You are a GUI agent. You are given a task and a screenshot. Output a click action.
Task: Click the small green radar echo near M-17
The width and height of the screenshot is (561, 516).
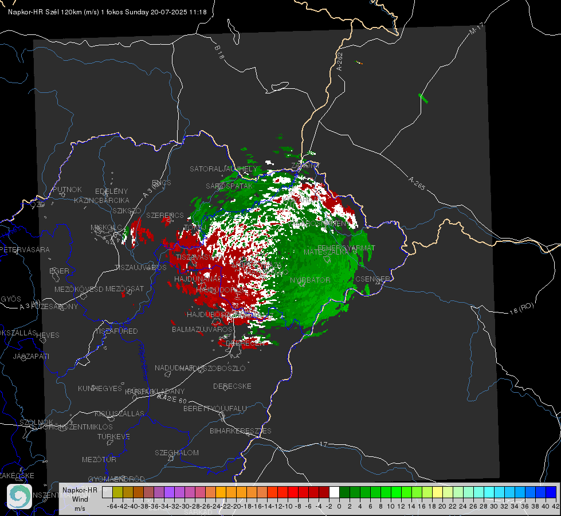423,98
